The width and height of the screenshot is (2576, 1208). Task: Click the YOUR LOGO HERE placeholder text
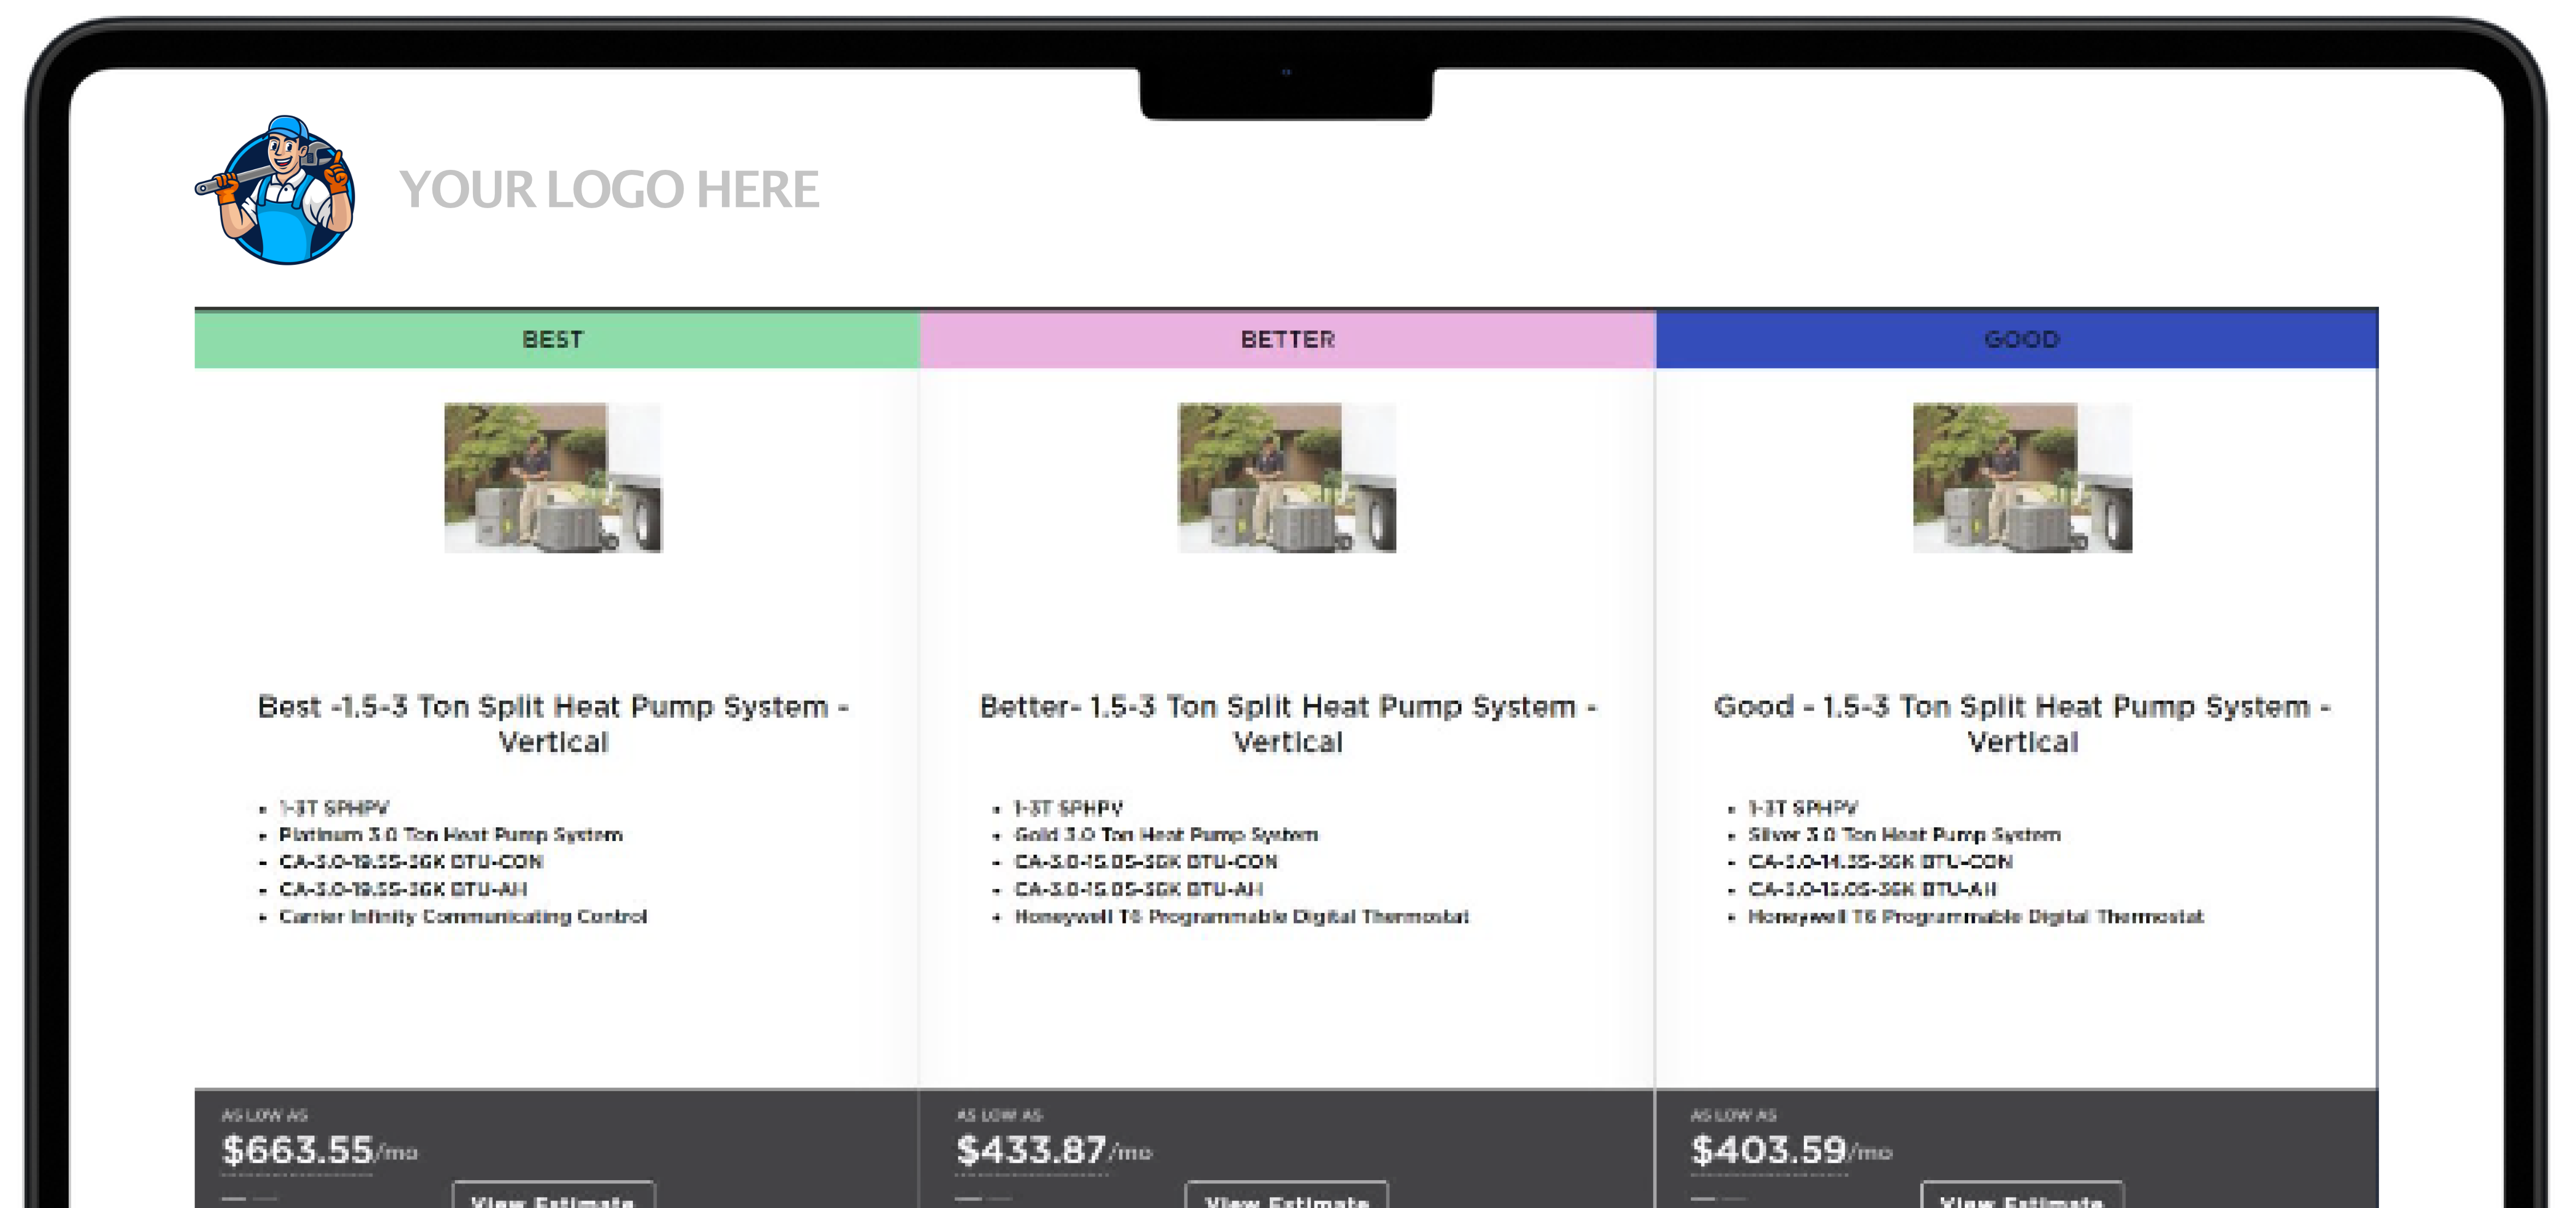(x=609, y=190)
